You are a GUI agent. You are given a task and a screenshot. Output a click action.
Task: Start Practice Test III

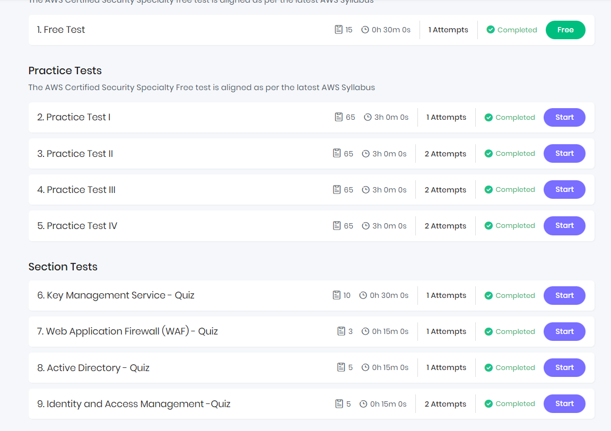(x=564, y=190)
